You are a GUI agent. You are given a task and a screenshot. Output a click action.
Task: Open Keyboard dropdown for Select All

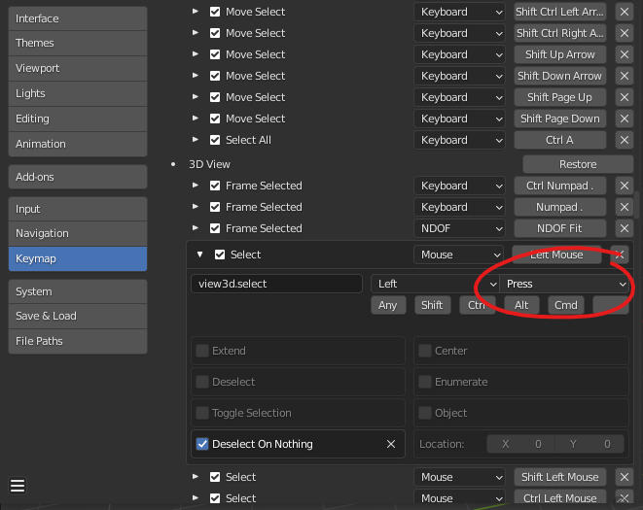pyautogui.click(x=459, y=140)
